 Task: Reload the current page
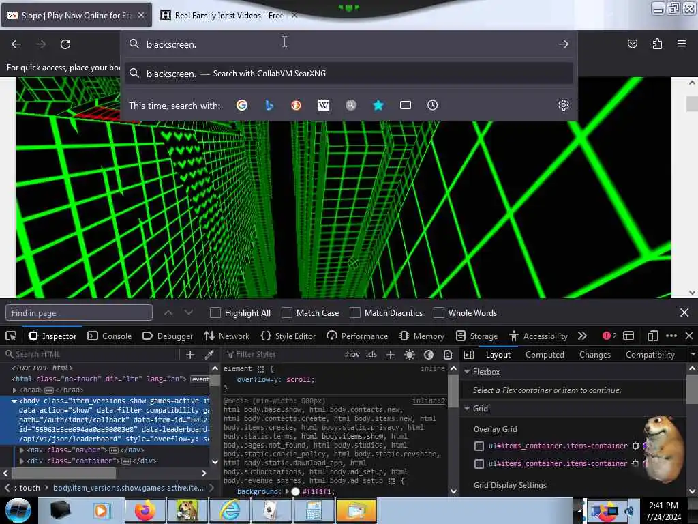point(65,44)
